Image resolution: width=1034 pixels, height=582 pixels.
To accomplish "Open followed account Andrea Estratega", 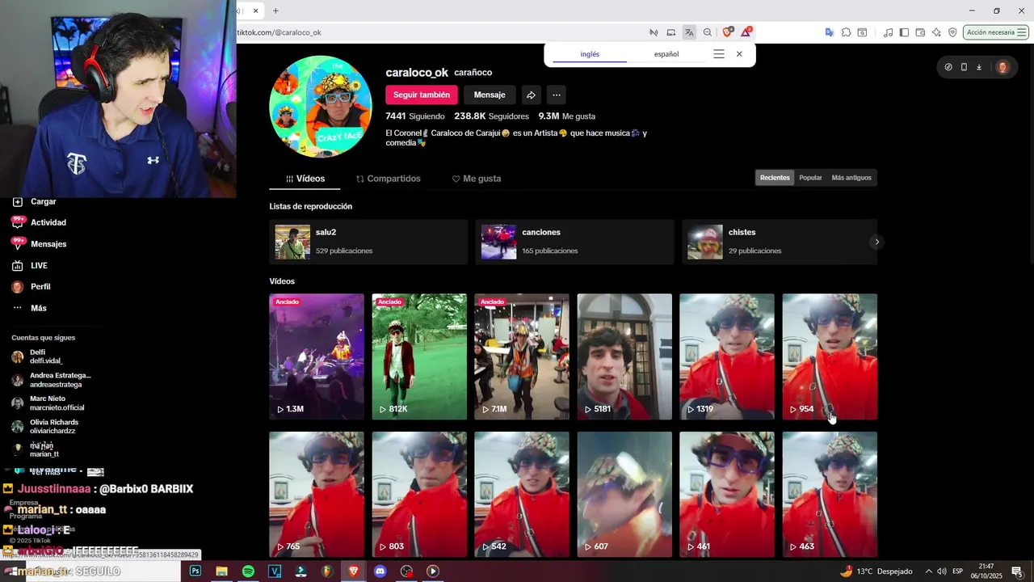I will [52, 380].
